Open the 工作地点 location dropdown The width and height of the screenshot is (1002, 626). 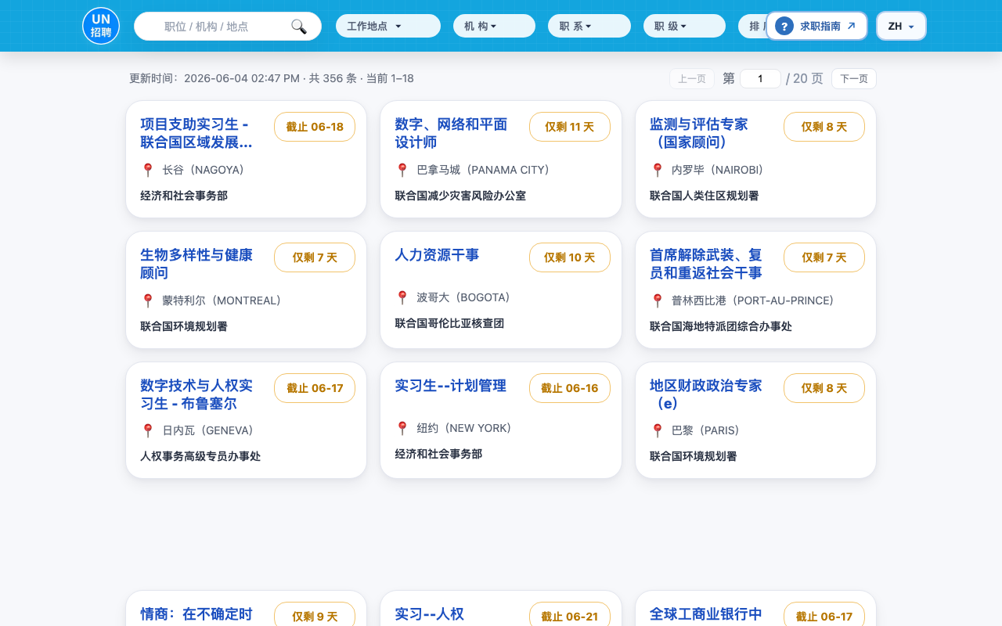388,26
